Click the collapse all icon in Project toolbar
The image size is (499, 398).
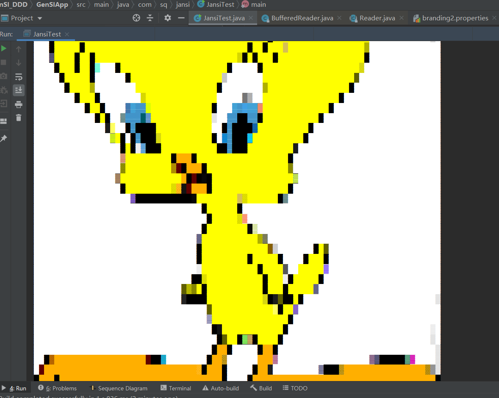pyautogui.click(x=150, y=18)
